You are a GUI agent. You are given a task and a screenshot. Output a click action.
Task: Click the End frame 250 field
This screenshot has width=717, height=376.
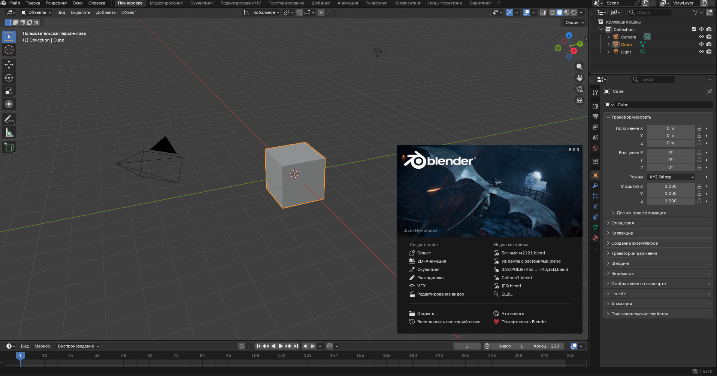click(547, 346)
